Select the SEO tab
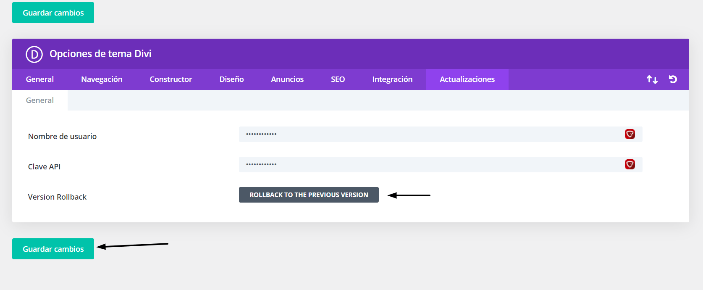 (338, 79)
